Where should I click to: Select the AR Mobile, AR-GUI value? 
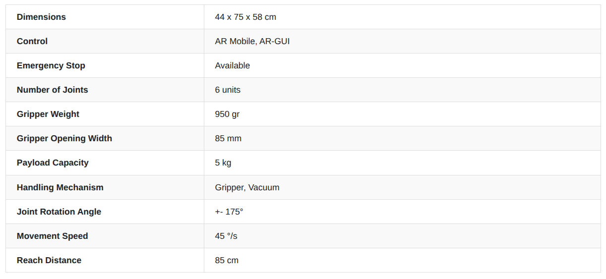[252, 41]
